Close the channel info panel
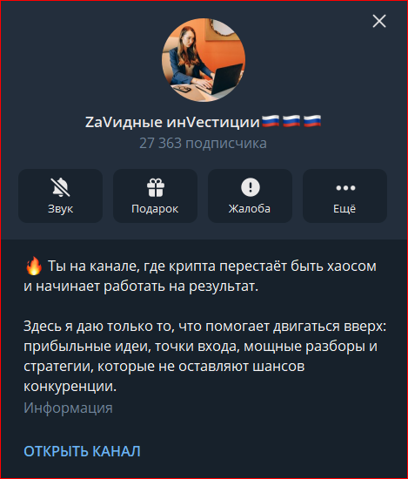Screen dimensions: 408x479 pyautogui.click(x=379, y=21)
